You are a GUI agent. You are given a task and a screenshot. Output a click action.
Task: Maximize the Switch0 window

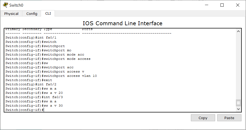point(222,5)
